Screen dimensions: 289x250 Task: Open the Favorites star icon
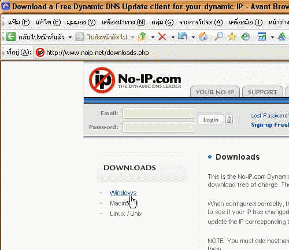pyautogui.click(x=232, y=36)
